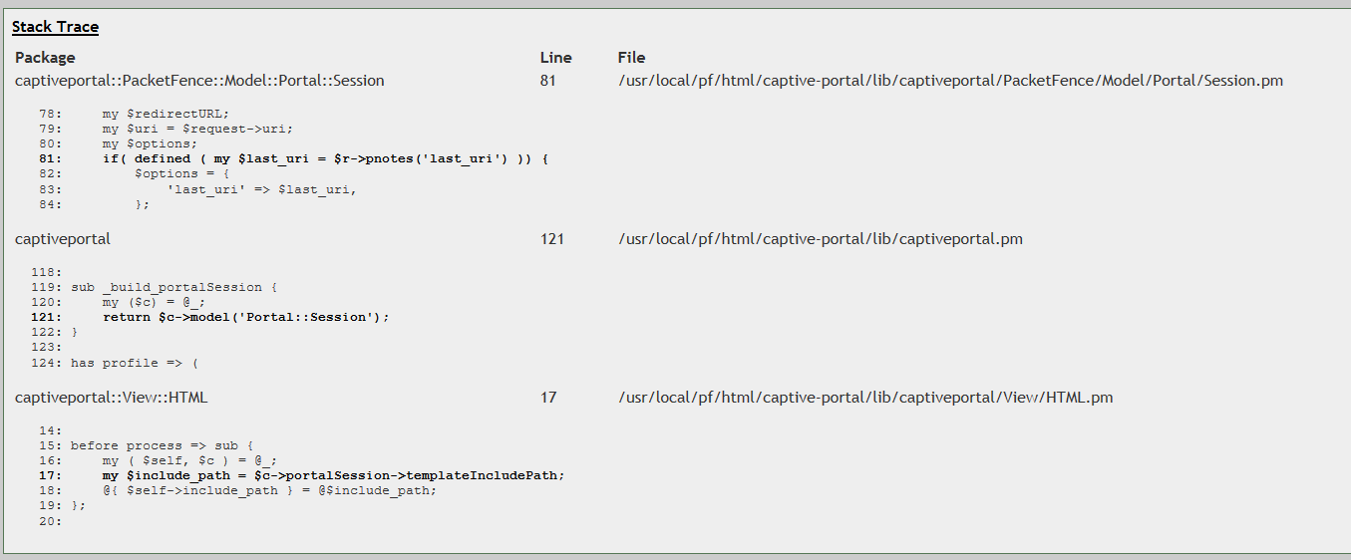Image resolution: width=1351 pixels, height=560 pixels.
Task: Click the View/HTML.pm file path
Action: [x=864, y=398]
